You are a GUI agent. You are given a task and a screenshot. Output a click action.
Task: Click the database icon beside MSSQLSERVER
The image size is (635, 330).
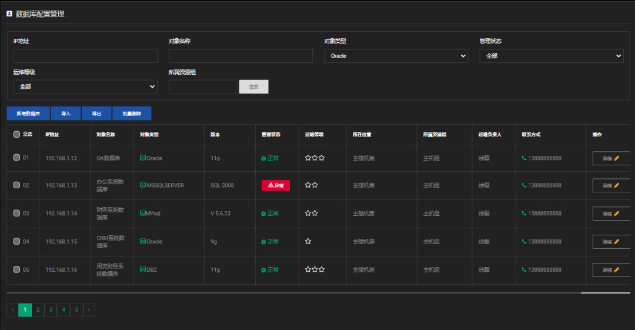143,185
